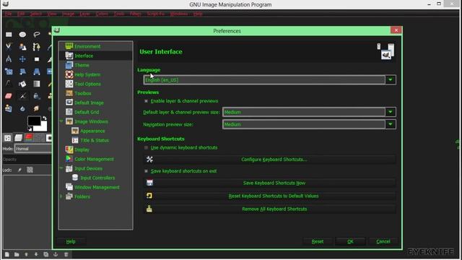
Task: Open Navigation preview size dropdown
Action: click(309, 124)
